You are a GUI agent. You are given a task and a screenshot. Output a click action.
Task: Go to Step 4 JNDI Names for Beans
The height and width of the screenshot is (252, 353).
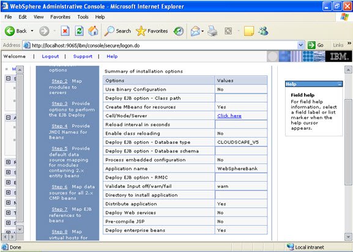click(59, 126)
